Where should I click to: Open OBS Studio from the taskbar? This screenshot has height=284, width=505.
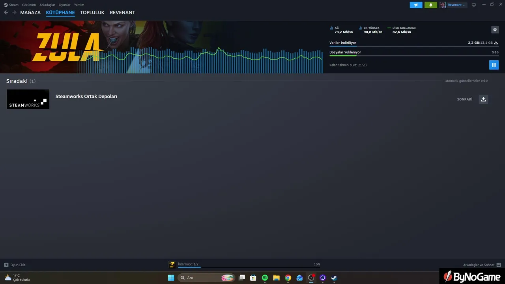click(x=311, y=278)
